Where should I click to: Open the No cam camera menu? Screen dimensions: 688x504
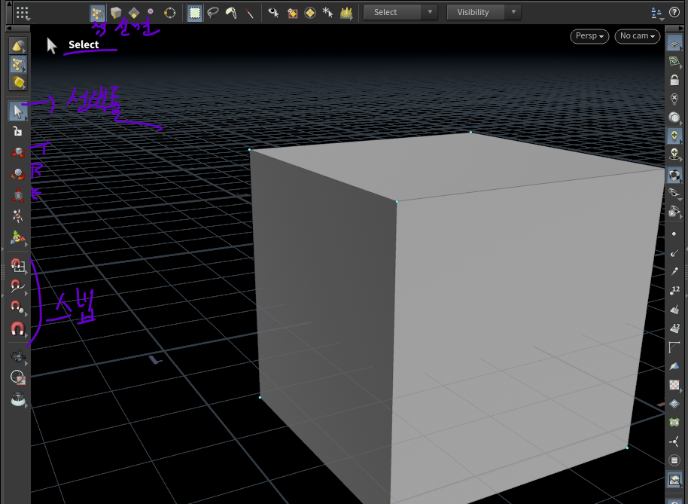(x=637, y=36)
